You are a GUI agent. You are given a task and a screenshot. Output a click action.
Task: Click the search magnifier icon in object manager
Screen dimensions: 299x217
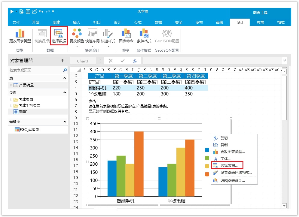coord(65,70)
